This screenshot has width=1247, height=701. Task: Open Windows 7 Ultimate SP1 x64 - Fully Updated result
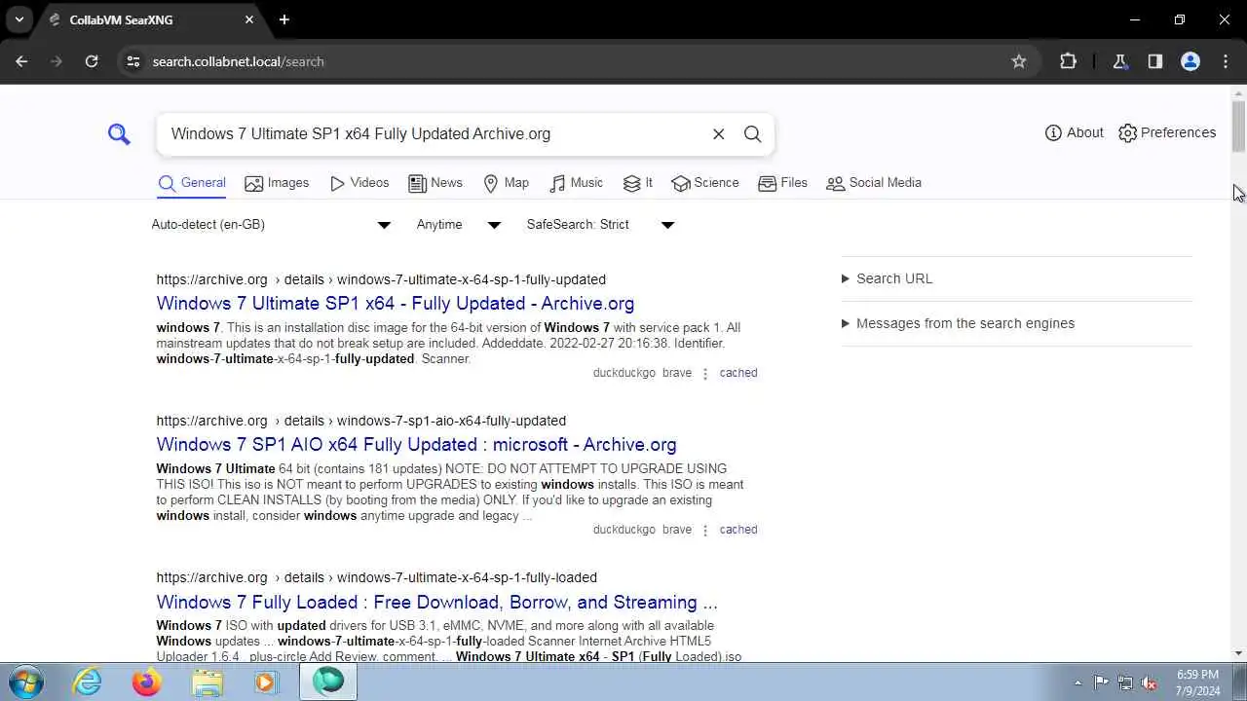tap(395, 304)
